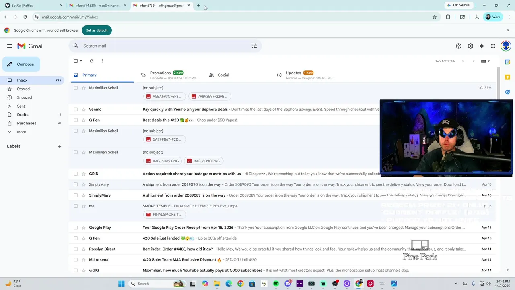Open Google Keep side panel
The height and width of the screenshot is (290, 515).
click(507, 77)
